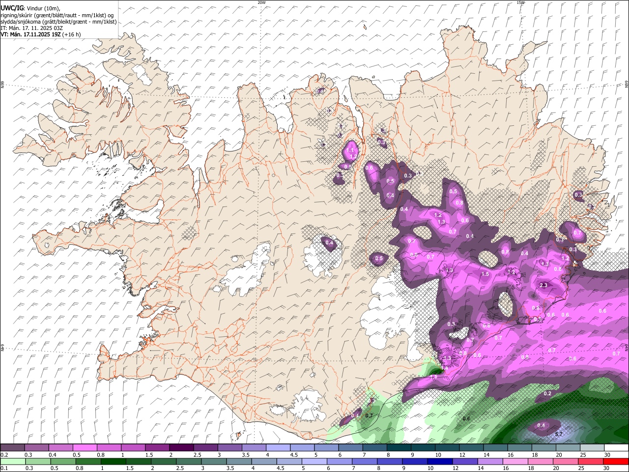
Task: Pick upper legend swatch between 18 and 20
Action: pos(544,447)
